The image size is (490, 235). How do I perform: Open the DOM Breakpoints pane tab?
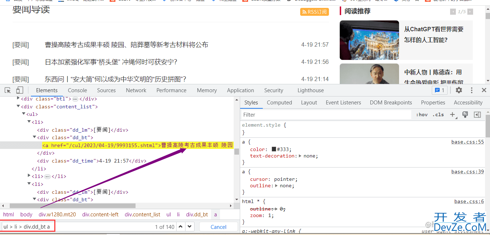(391, 103)
